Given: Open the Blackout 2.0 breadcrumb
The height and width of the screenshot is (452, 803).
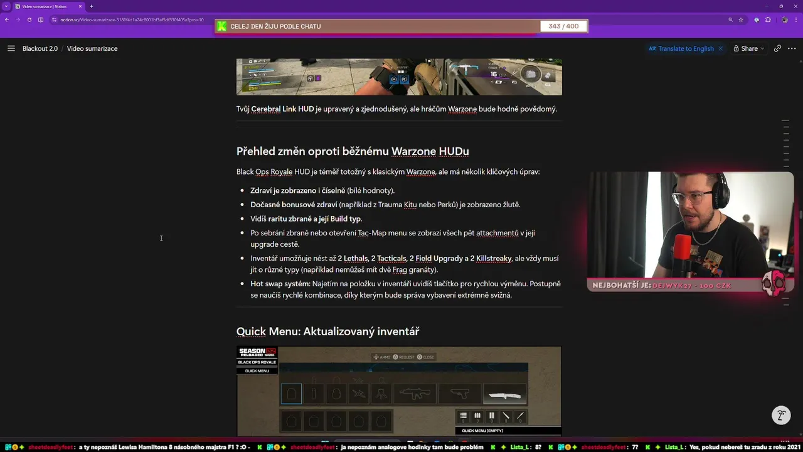Looking at the screenshot, I should point(40,48).
